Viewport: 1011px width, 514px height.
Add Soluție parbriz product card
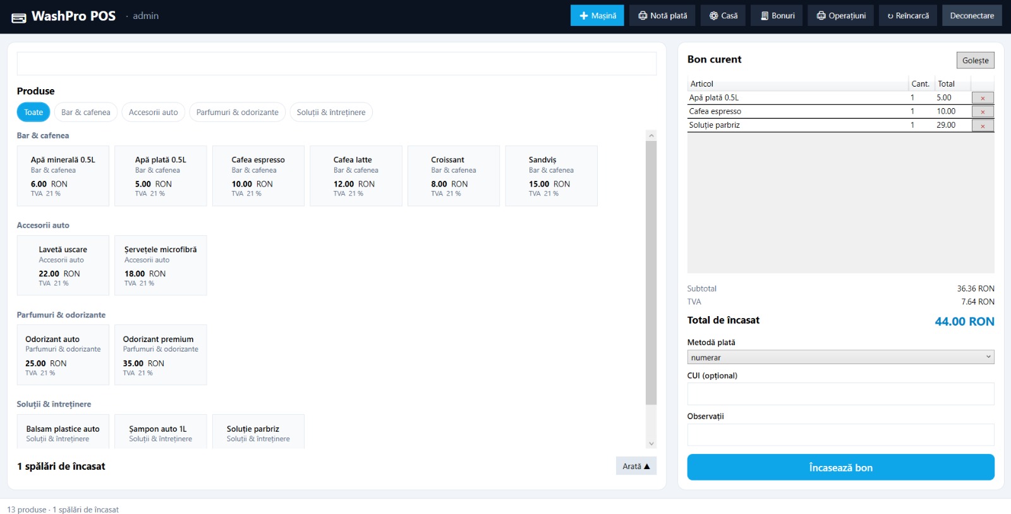point(258,432)
